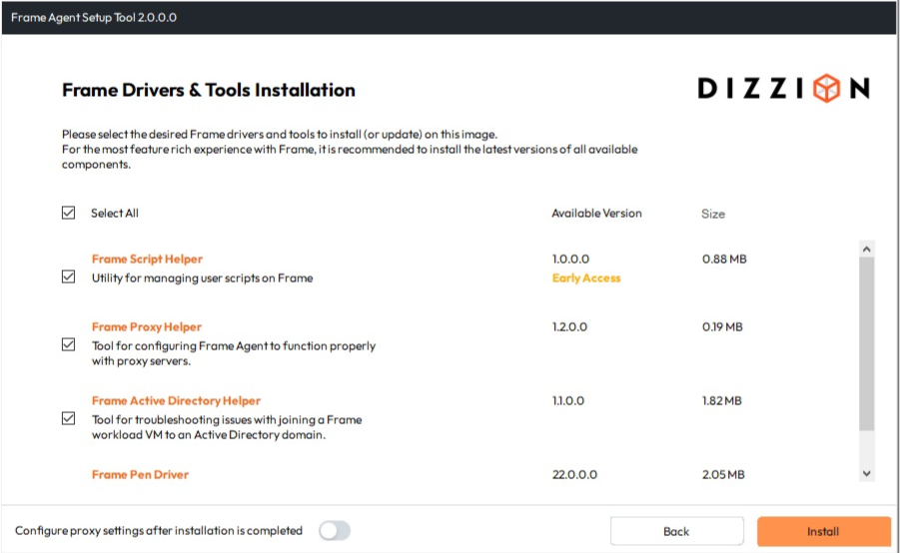
Task: Enable configure proxy settings after installation toggle
Action: [x=335, y=531]
